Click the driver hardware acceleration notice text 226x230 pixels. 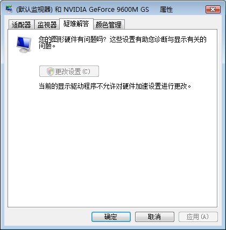[115, 86]
